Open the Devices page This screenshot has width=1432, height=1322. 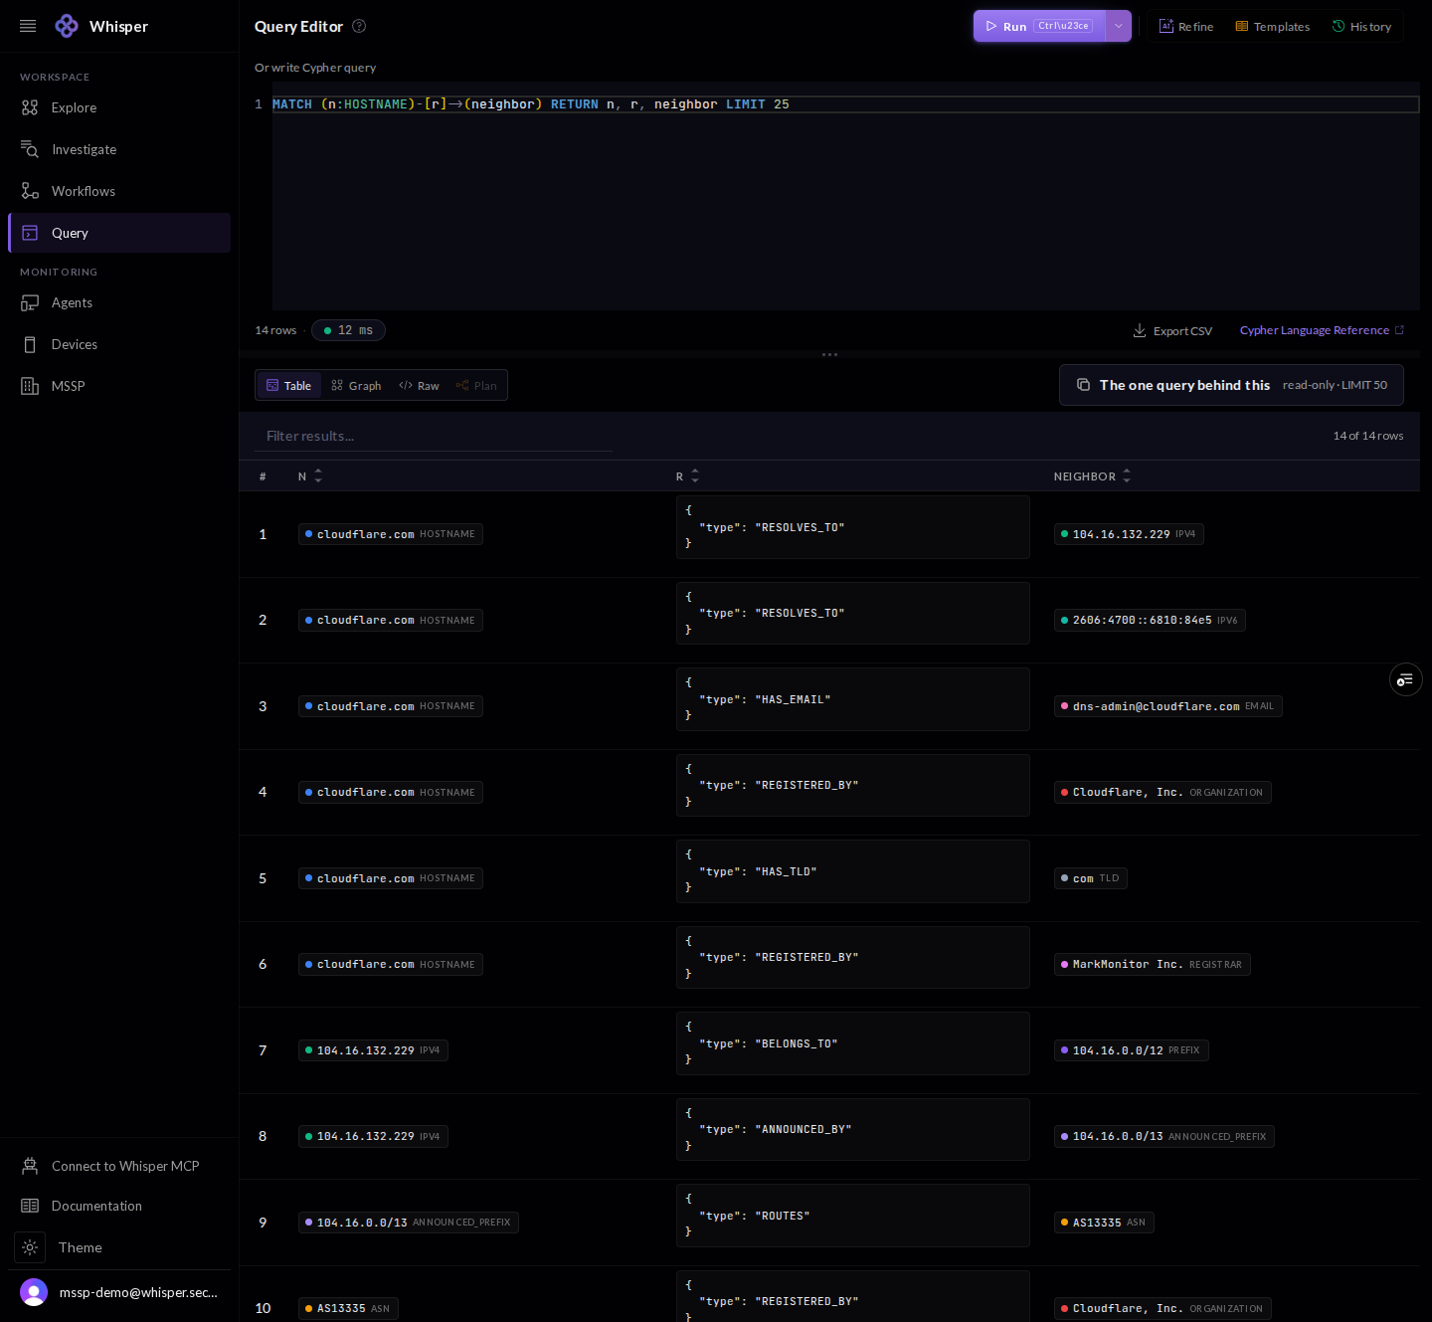click(119, 344)
